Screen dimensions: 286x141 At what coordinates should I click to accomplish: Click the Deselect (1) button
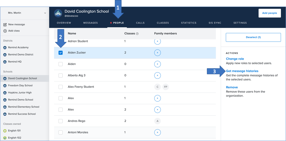[253, 37]
